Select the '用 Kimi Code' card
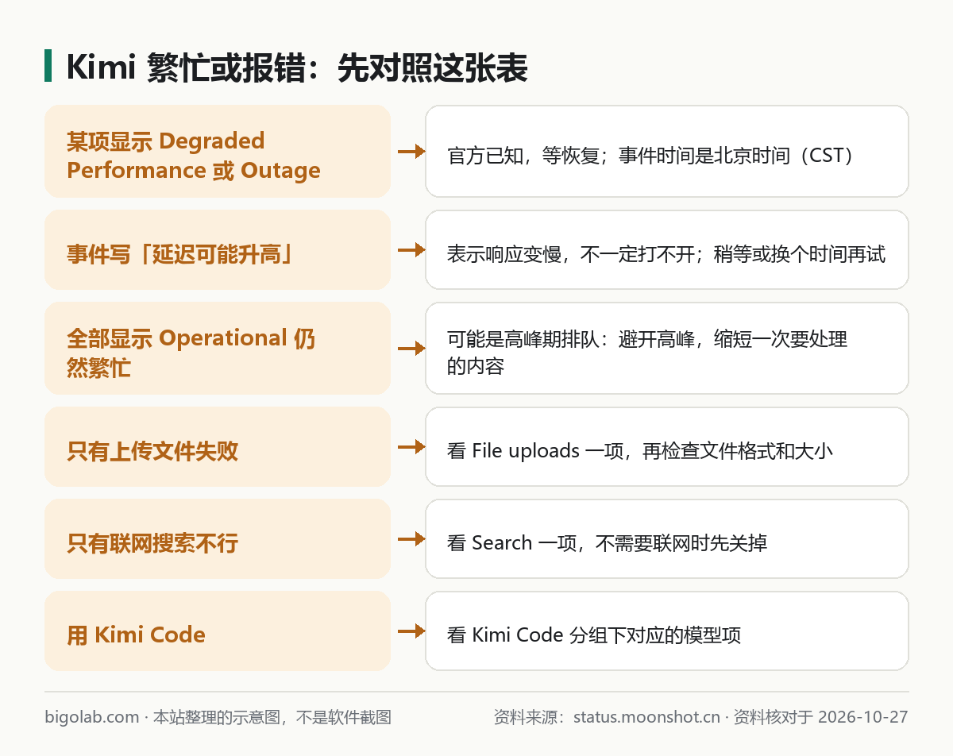953x756 pixels. 218,631
